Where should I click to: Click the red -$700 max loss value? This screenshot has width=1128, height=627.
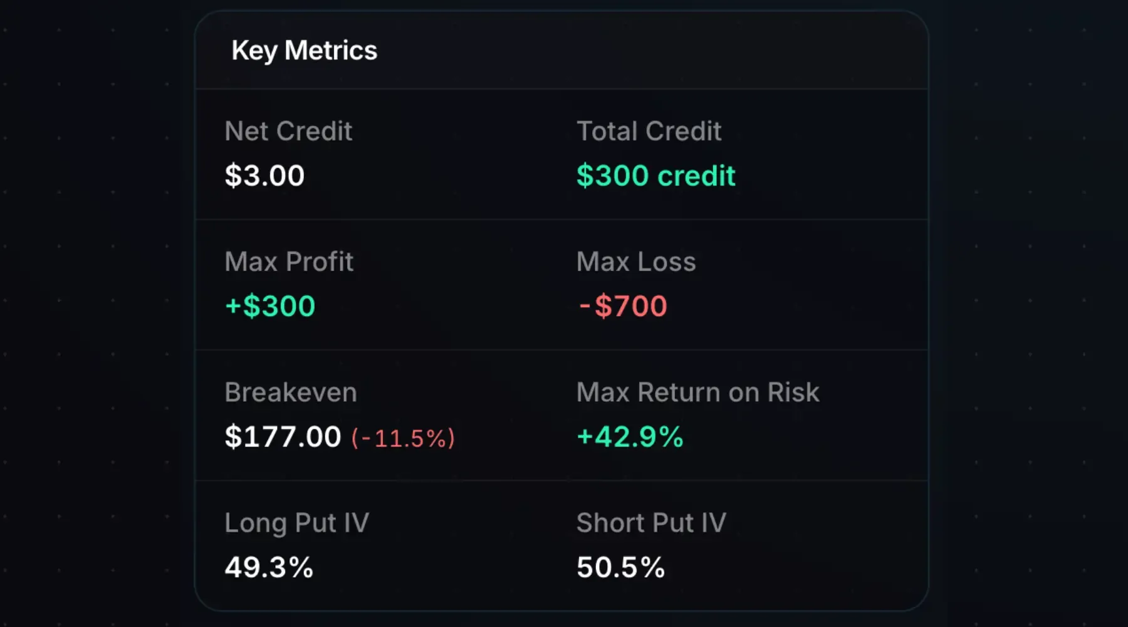[623, 305]
